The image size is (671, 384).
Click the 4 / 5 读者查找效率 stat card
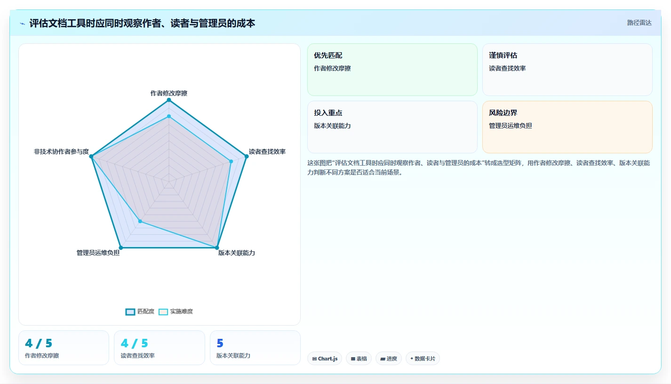[x=160, y=348]
